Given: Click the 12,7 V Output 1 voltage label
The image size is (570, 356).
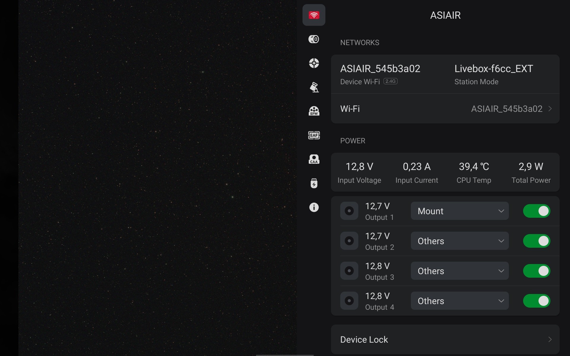Looking at the screenshot, I should pyautogui.click(x=377, y=206).
